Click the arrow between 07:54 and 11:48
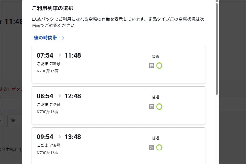Screen dimensions: 246x164 59,55
